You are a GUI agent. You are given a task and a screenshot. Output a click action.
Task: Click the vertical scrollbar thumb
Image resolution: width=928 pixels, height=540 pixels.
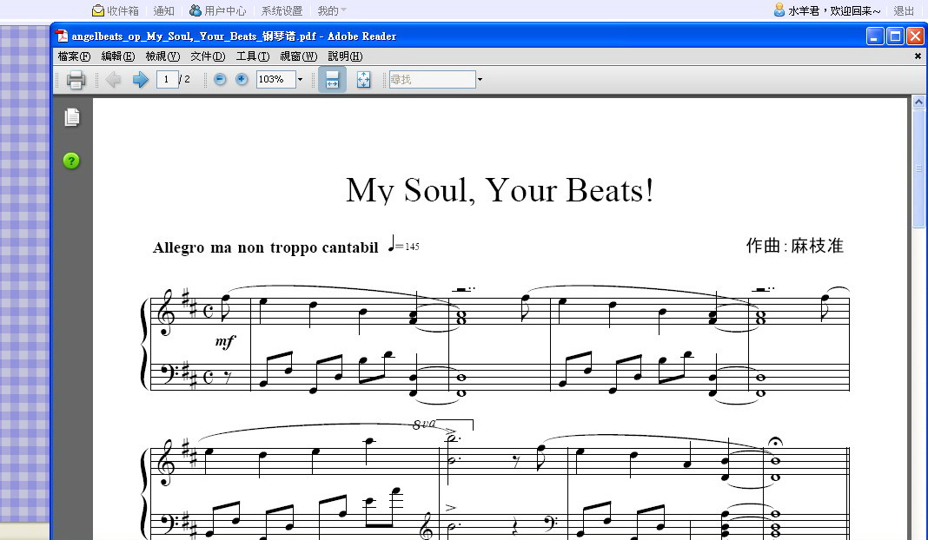918,168
